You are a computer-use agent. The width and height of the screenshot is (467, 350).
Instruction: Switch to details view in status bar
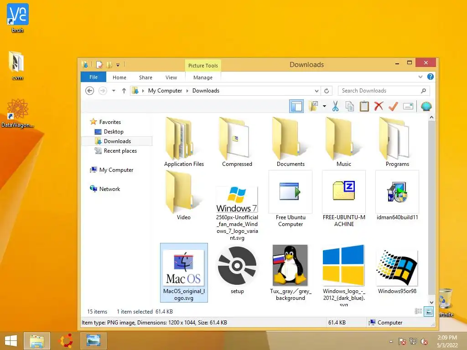pos(419,311)
